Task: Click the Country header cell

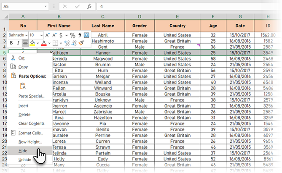Action: tap(177, 26)
